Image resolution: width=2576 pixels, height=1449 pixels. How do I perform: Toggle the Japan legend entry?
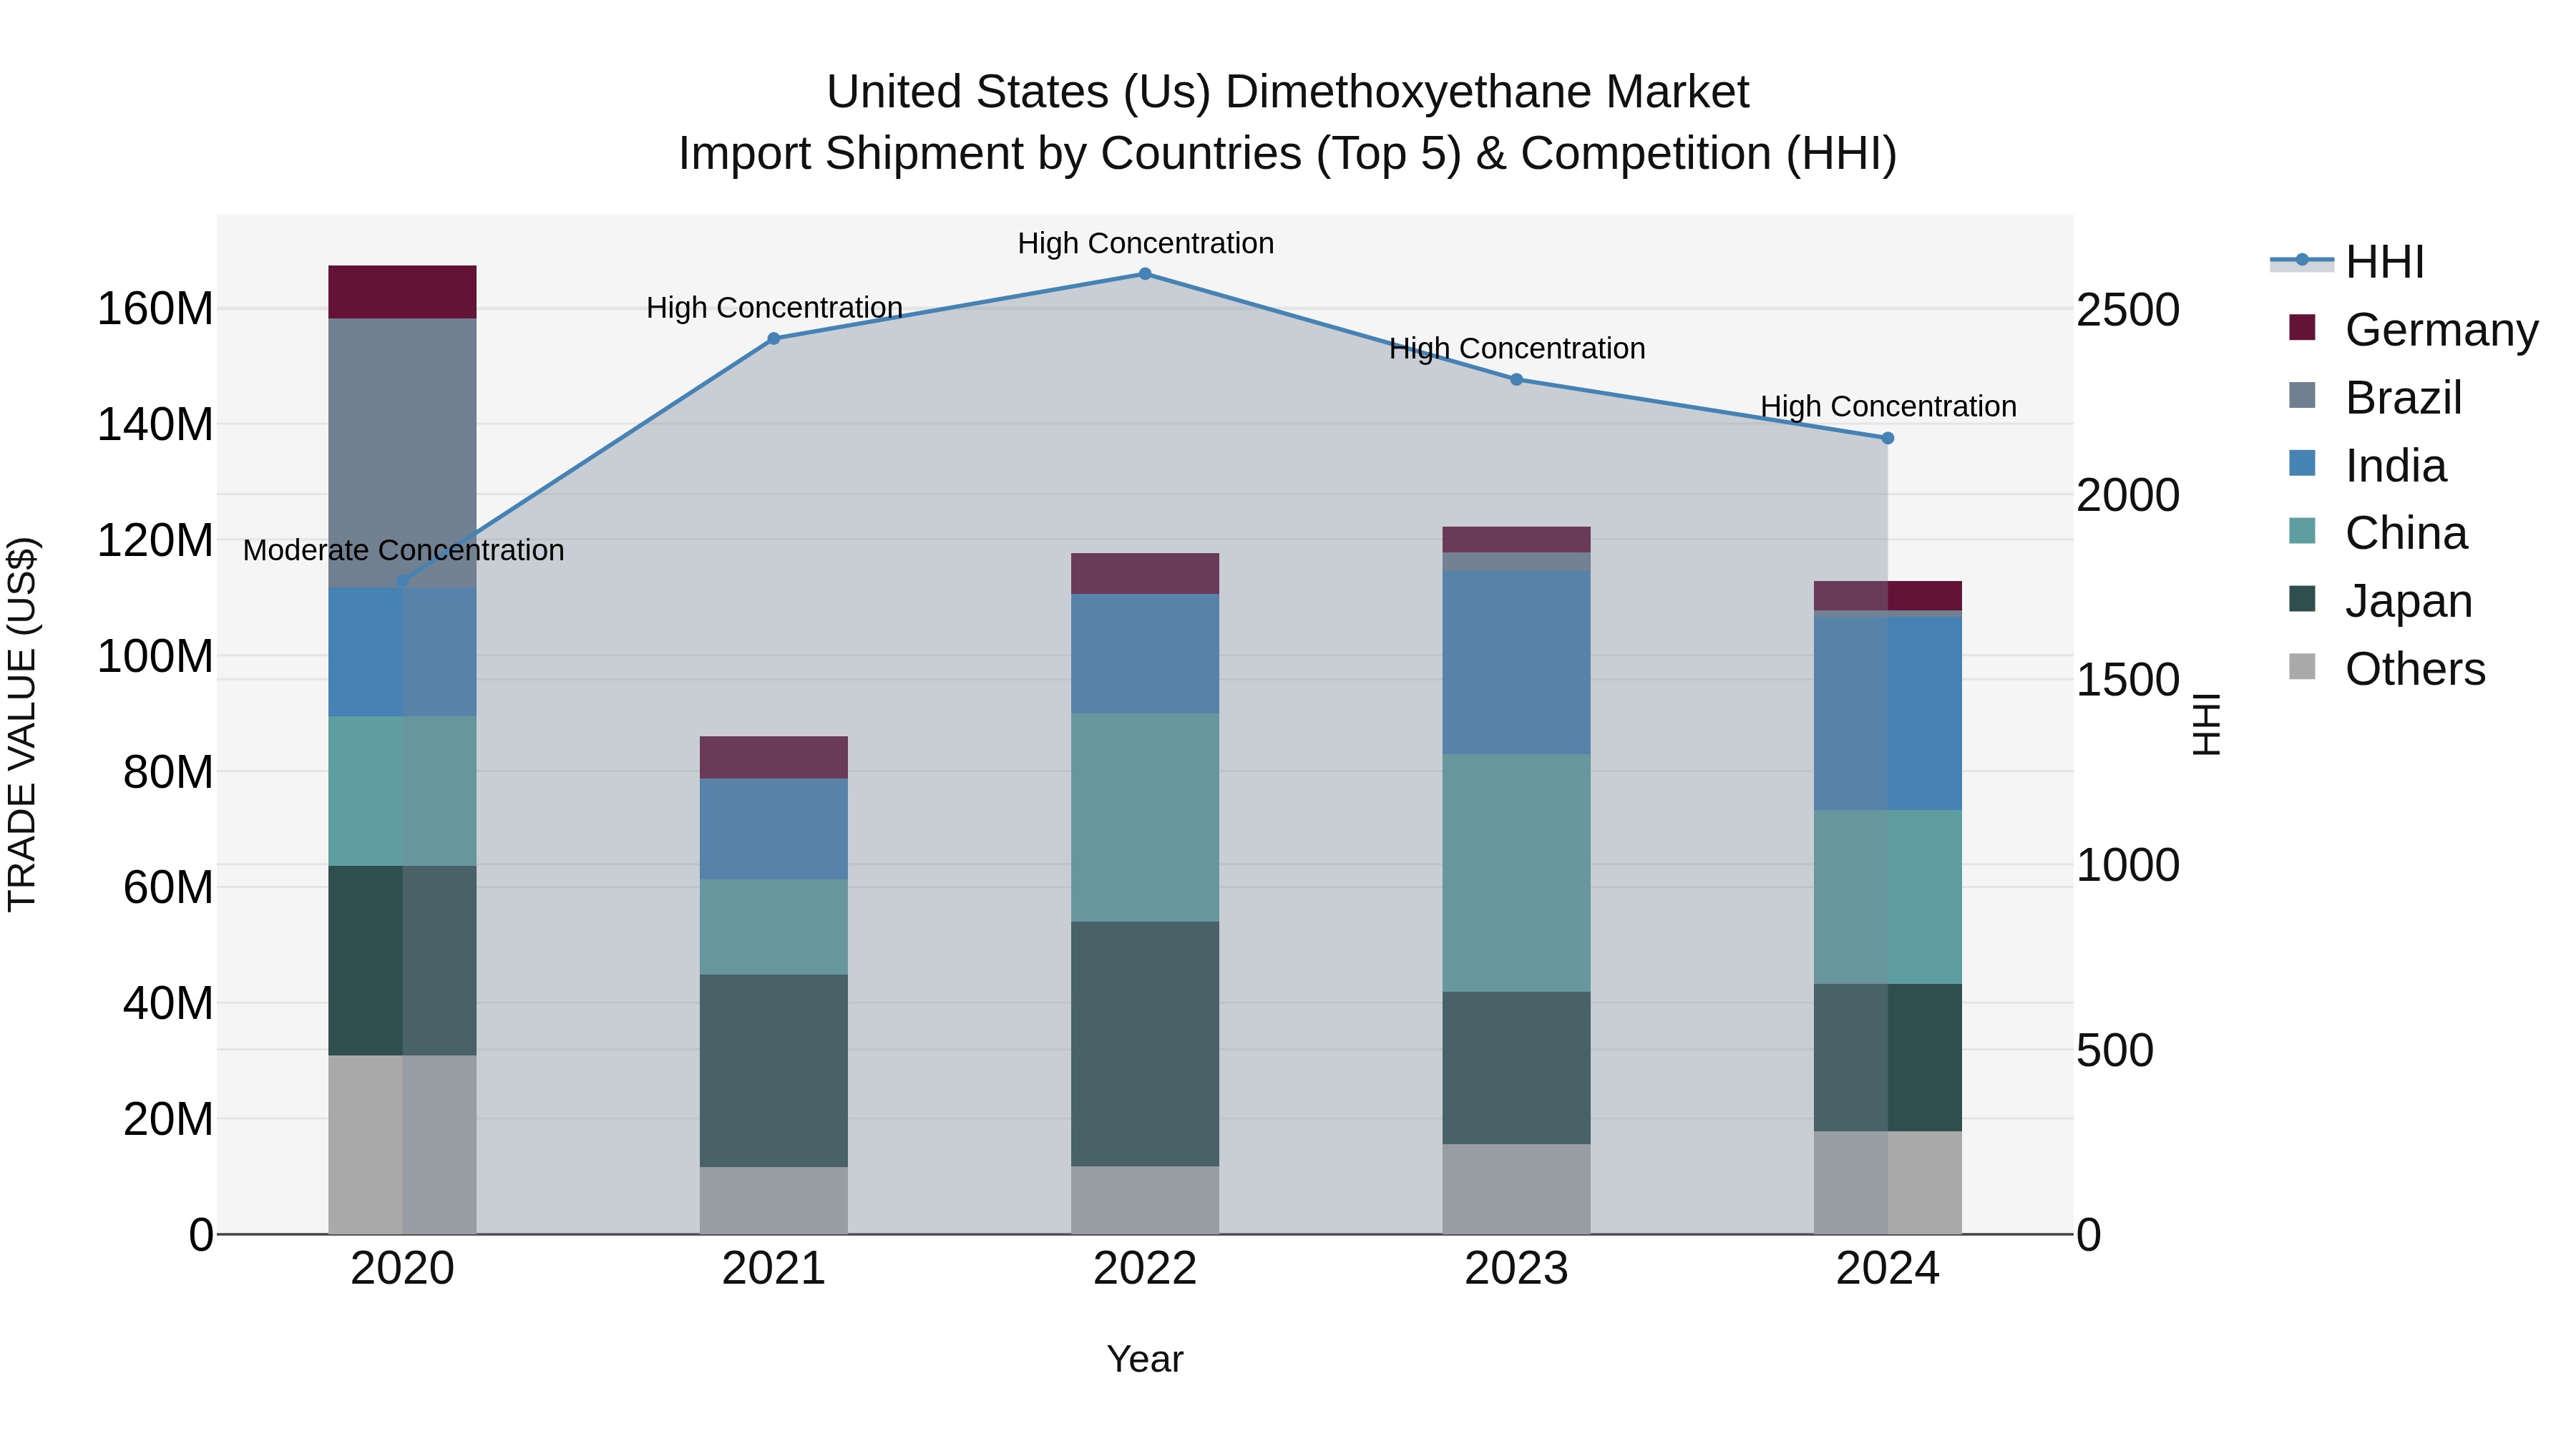coord(2380,601)
